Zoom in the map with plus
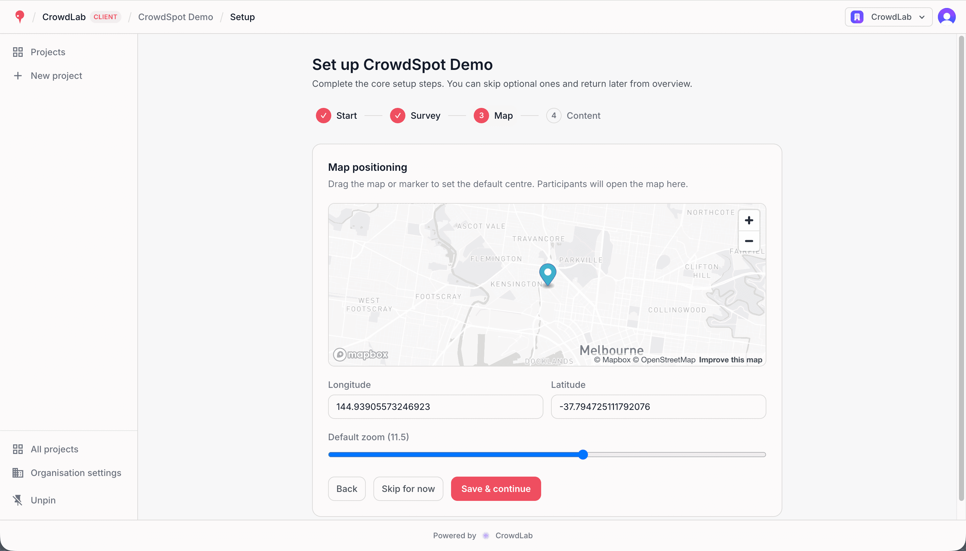 point(749,220)
